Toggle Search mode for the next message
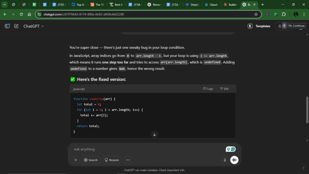 click(x=91, y=160)
